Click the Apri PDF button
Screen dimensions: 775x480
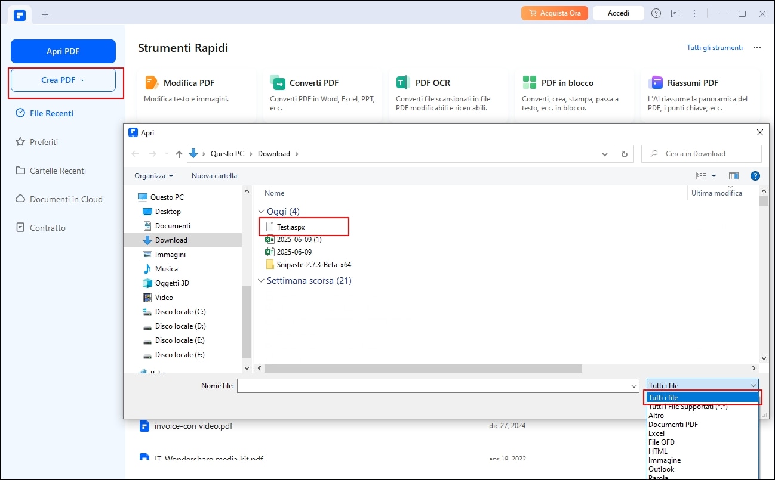[x=63, y=51]
